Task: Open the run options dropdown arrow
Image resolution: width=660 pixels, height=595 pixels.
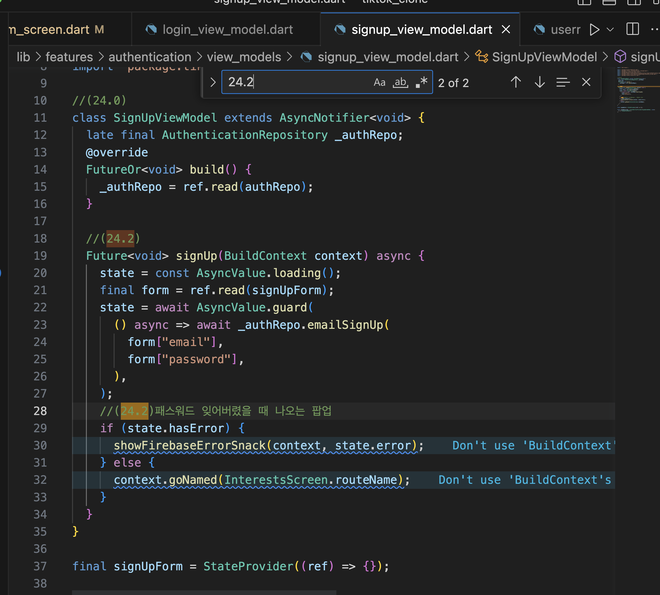Action: (x=610, y=30)
